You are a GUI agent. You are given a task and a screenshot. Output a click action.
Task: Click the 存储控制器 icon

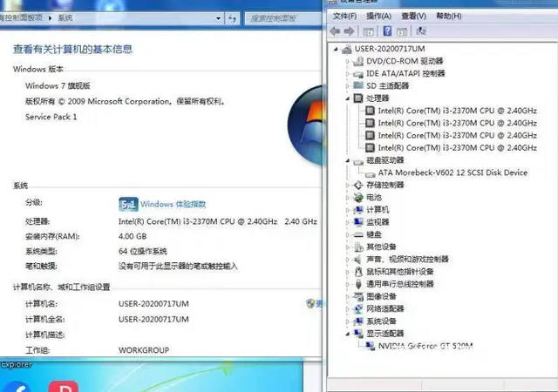point(358,185)
